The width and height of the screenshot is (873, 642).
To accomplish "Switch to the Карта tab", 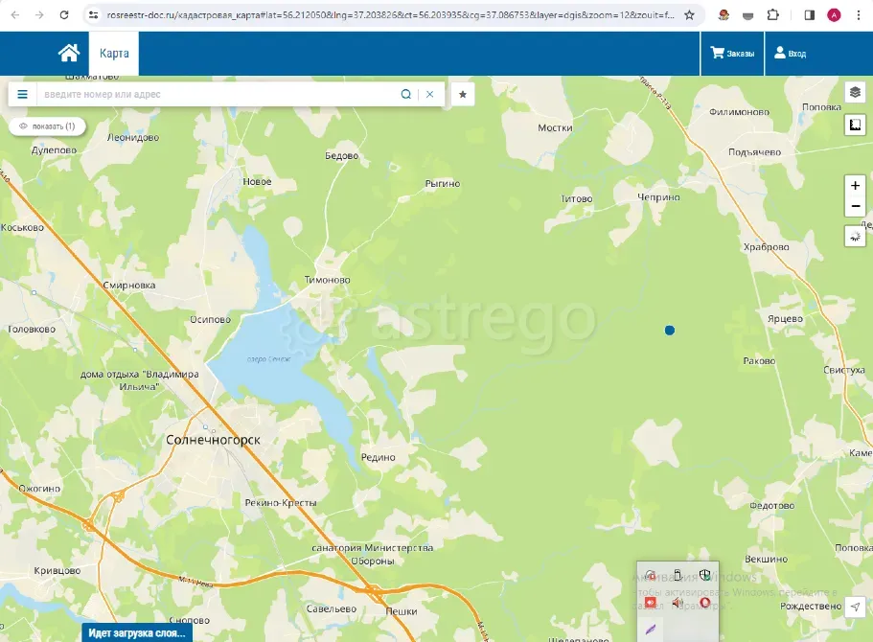I will click(114, 54).
